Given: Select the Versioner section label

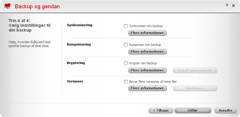Looking at the screenshot, I should point(75,81).
